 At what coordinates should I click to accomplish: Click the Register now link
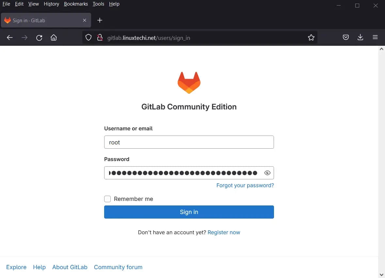pos(224,233)
